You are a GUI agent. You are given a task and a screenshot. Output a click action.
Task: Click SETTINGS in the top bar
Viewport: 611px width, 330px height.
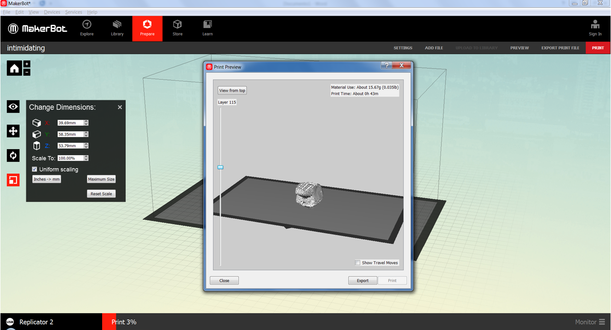[403, 48]
